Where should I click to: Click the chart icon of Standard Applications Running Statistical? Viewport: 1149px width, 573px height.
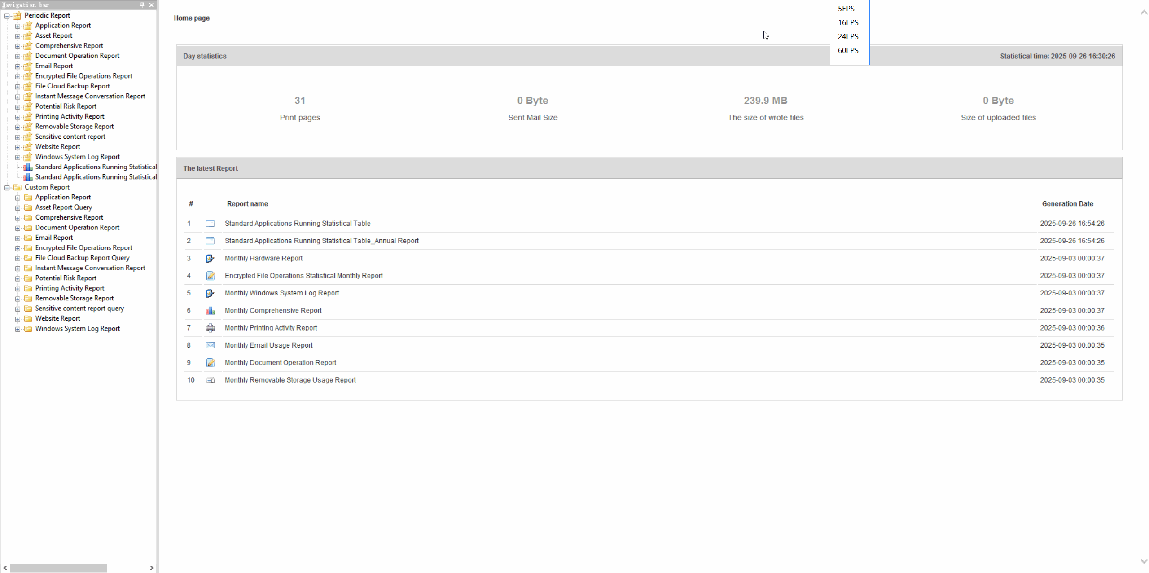[27, 167]
